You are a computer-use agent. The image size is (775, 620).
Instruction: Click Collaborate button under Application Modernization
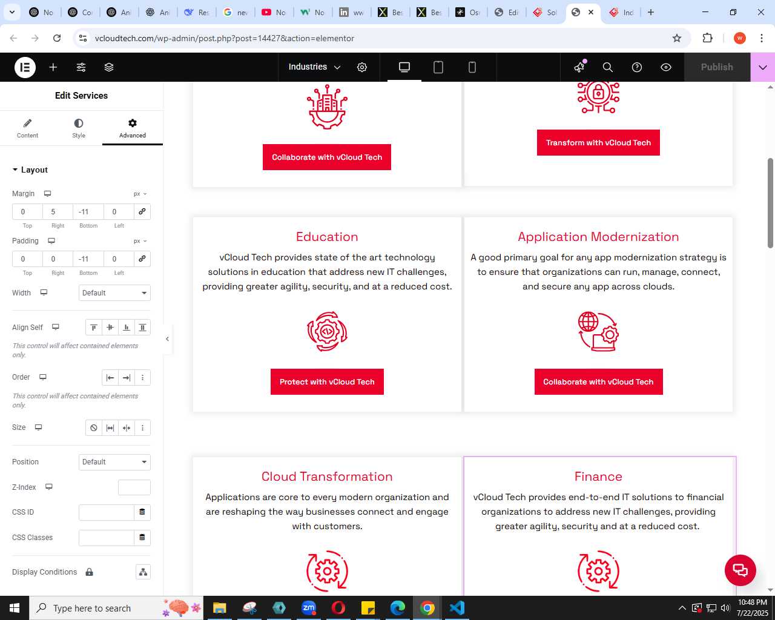(x=598, y=382)
